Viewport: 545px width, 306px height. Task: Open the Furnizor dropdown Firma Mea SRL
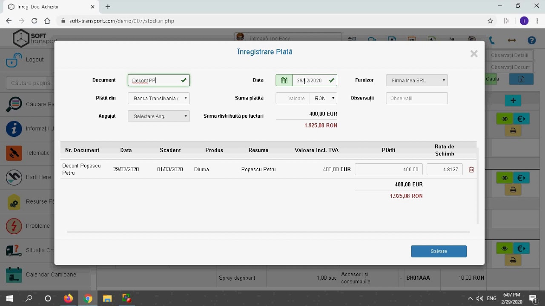pos(417,80)
